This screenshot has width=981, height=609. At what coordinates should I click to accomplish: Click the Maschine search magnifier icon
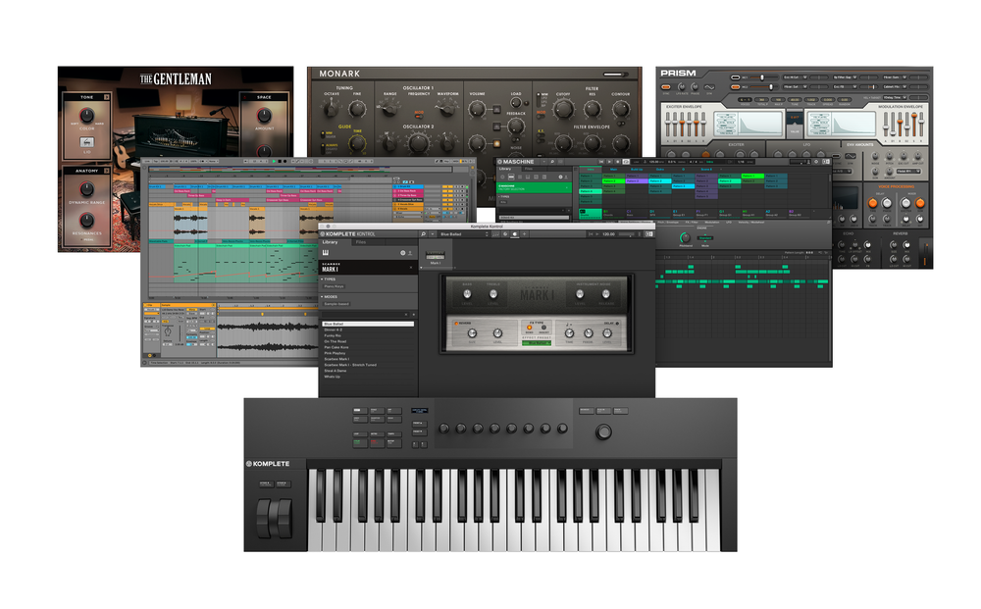point(552,161)
